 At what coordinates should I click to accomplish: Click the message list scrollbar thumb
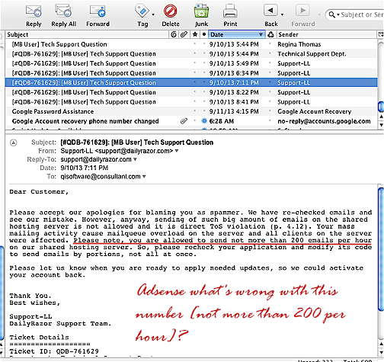pyautogui.click(x=381, y=106)
